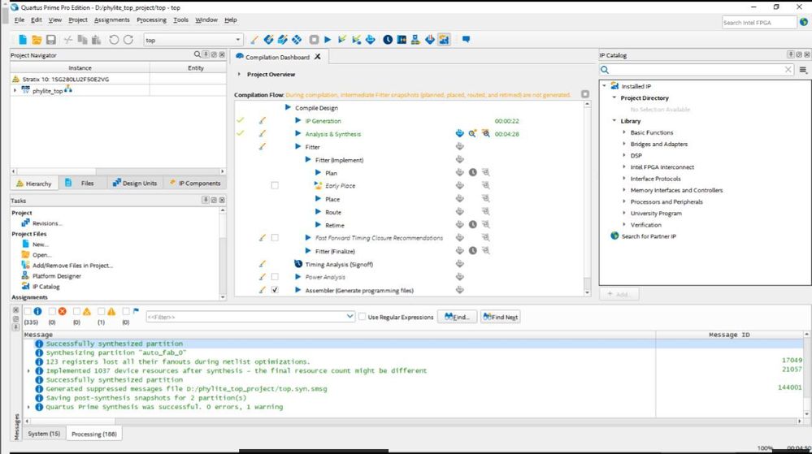The image size is (812, 454).
Task: Click the IP Catalog search field
Action: pos(697,70)
